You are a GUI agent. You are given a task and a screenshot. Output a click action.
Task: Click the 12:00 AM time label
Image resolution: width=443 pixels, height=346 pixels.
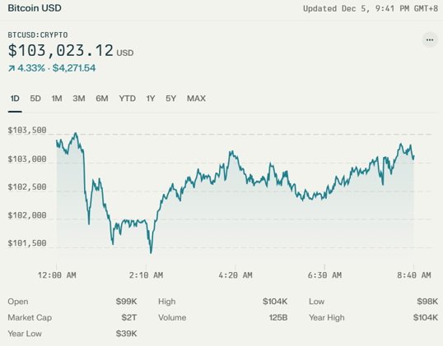(x=57, y=275)
